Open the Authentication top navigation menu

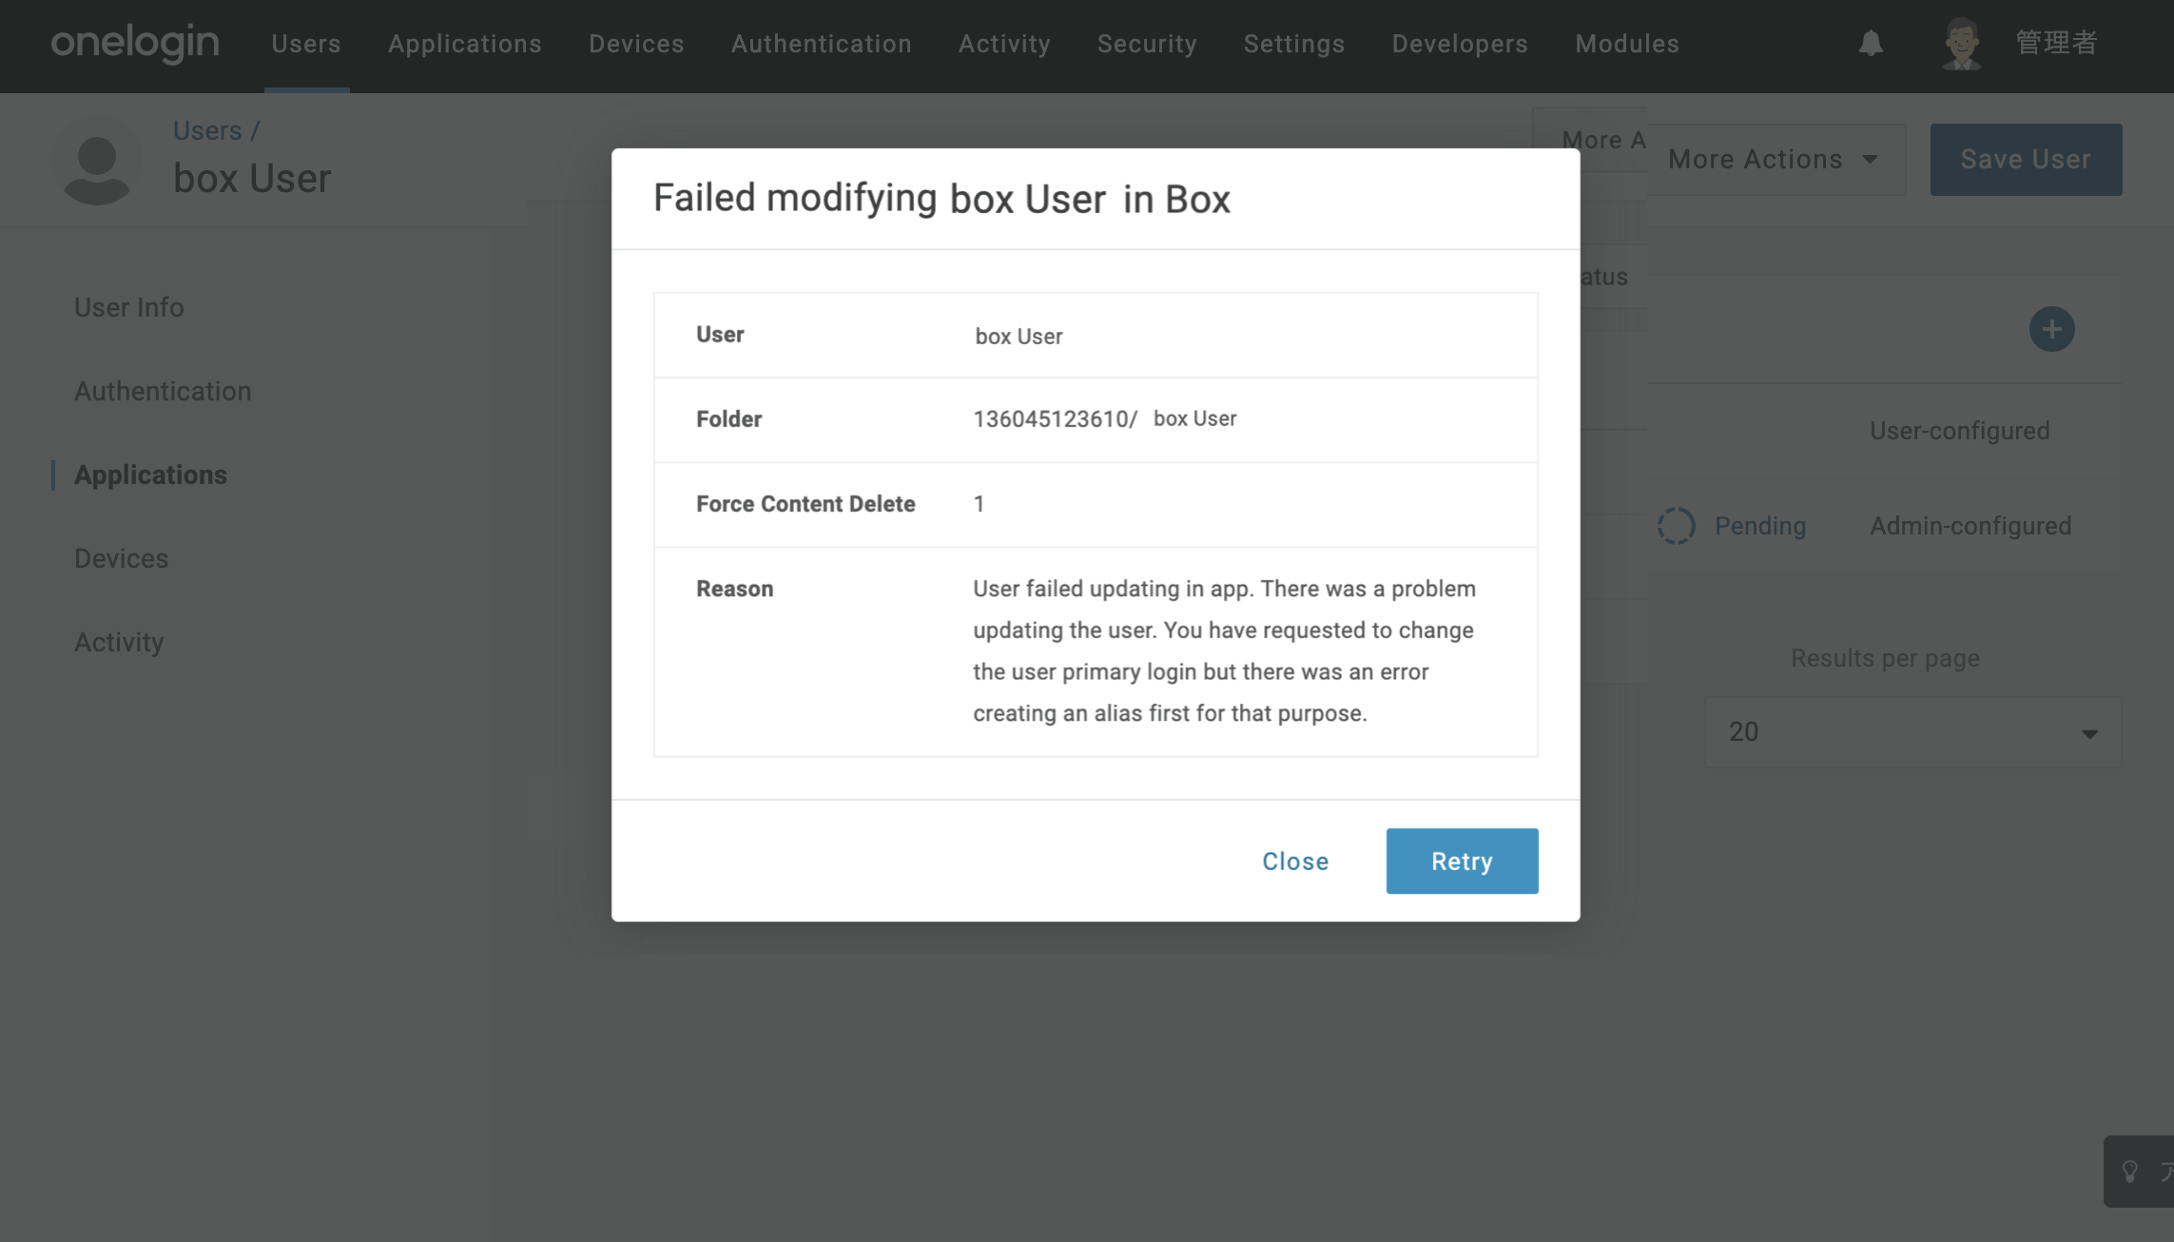click(822, 44)
